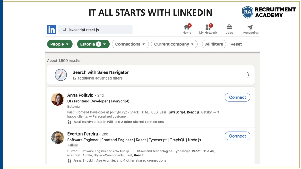Click in the javascript react.js search field
Viewport: 301px width, 169px height.
[x=96, y=30]
